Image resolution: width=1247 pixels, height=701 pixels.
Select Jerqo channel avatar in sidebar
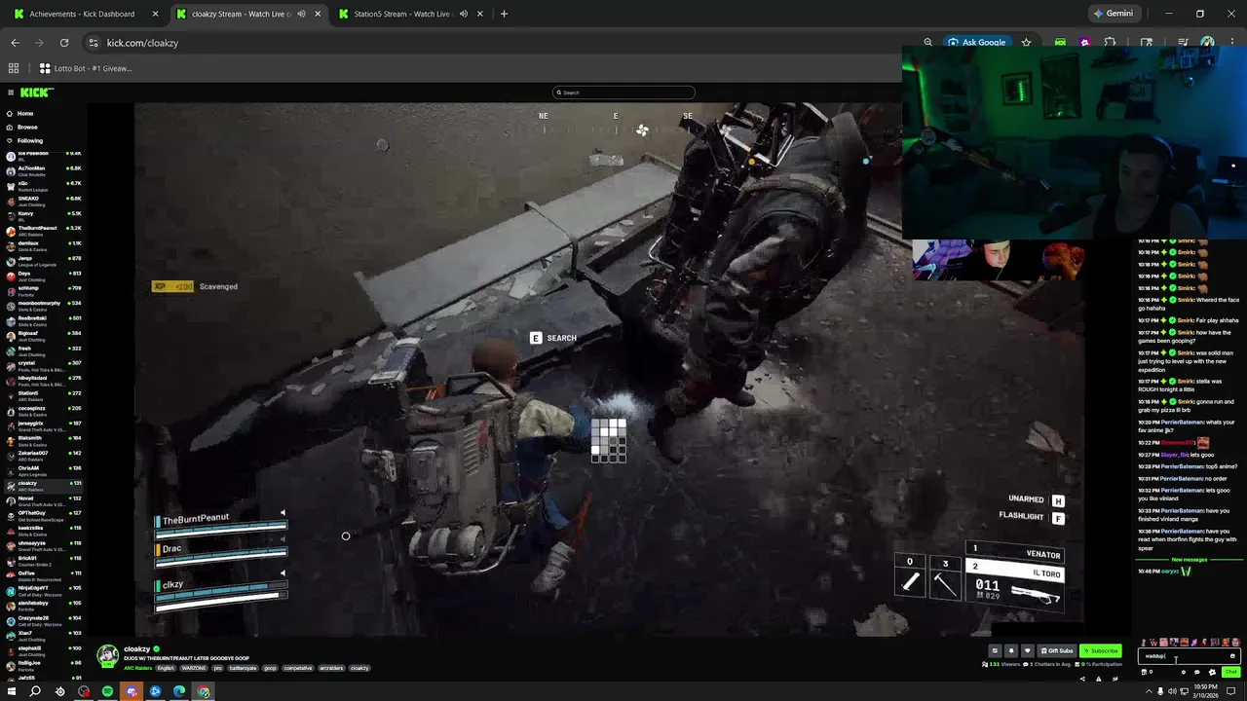click(11, 260)
